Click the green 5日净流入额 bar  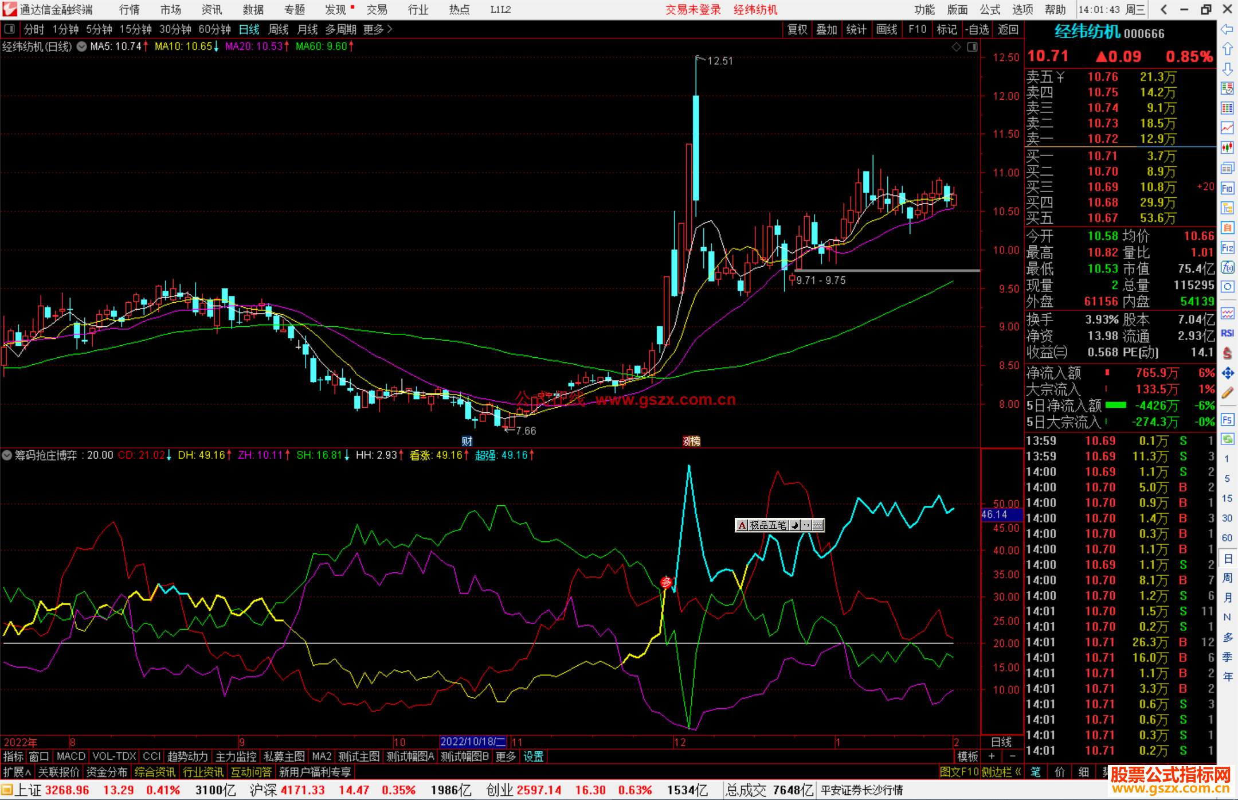1115,405
